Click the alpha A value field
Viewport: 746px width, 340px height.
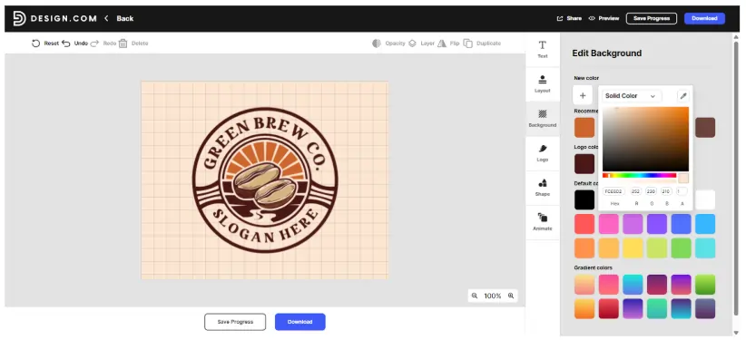coord(682,191)
